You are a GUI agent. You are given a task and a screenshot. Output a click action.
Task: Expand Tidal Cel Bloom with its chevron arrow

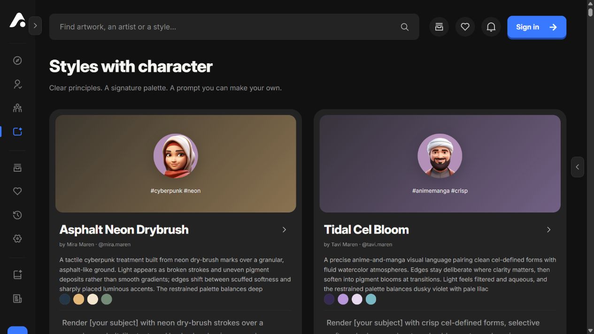548,229
